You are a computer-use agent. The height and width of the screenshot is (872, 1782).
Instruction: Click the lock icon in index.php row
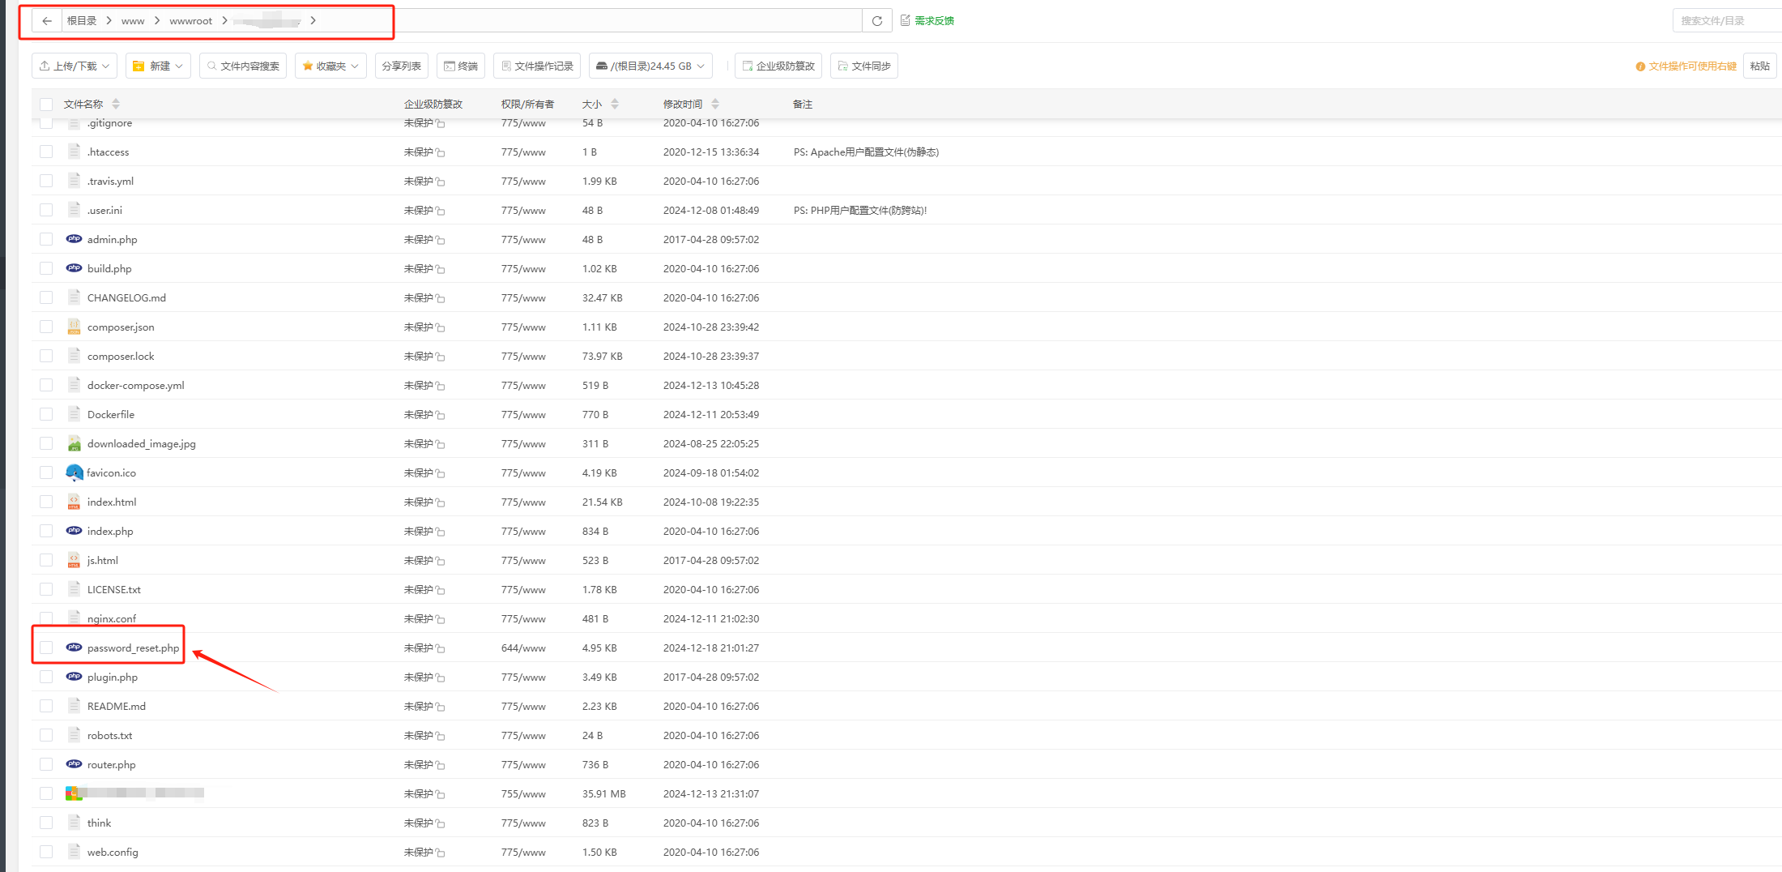(x=440, y=532)
